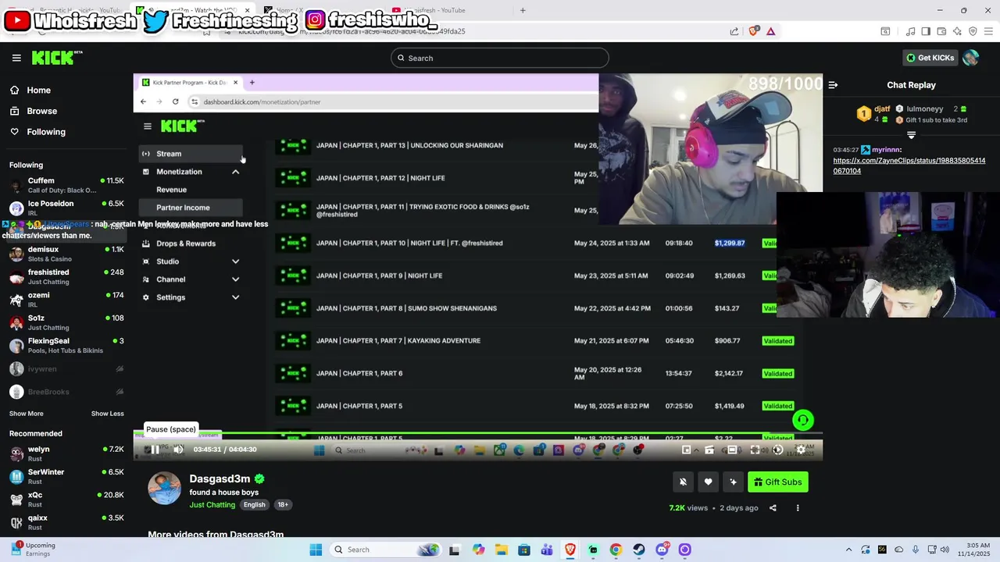Select Revenue in the streamed dashboard
The width and height of the screenshot is (1000, 562).
pyautogui.click(x=171, y=190)
